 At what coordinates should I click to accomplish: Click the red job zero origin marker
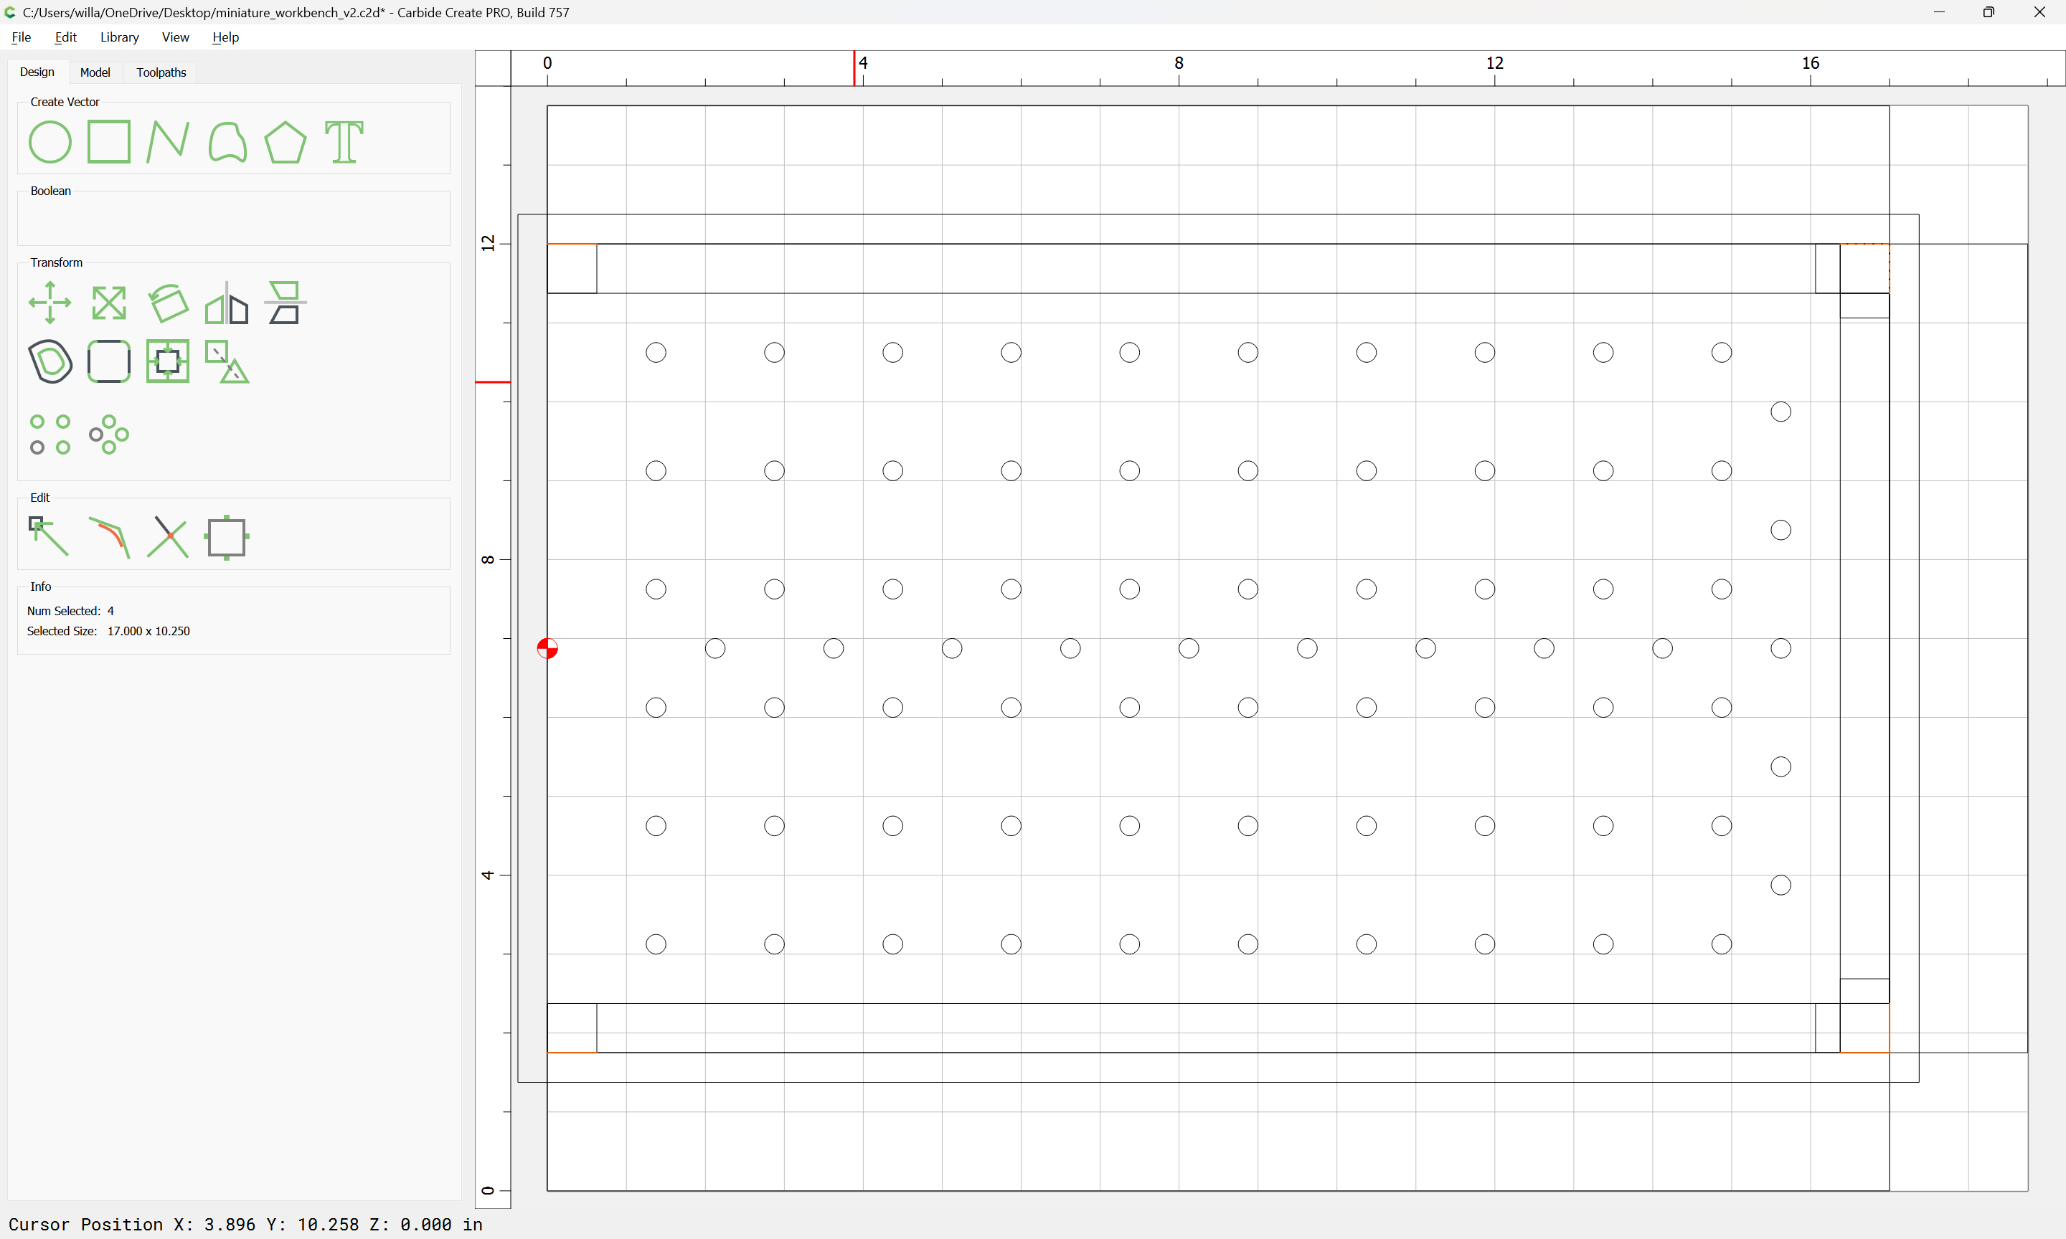[x=547, y=648]
